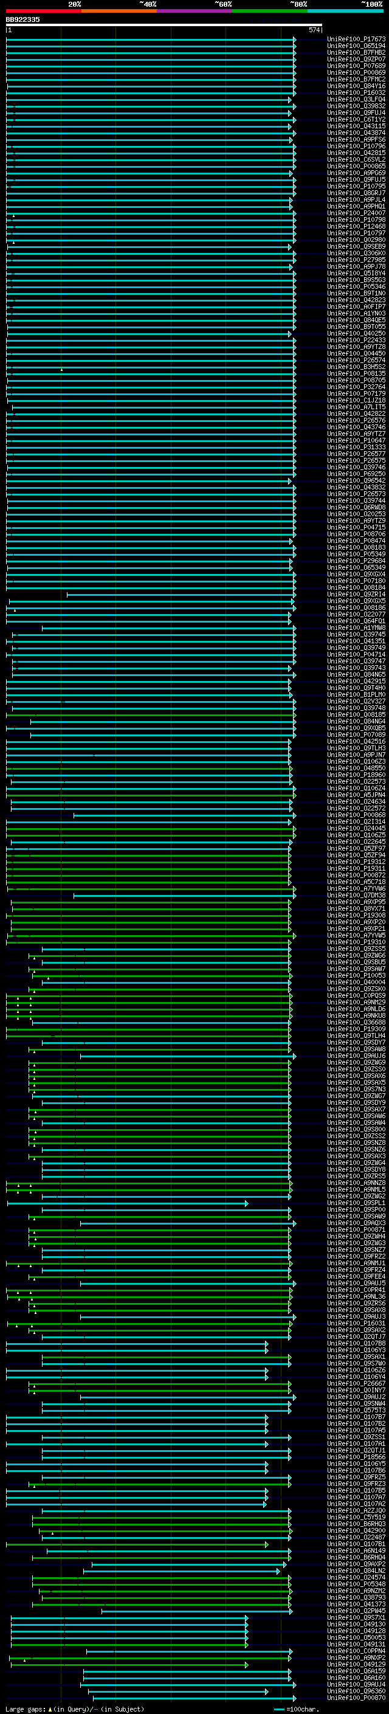Select the UniRef100_Q575T3 label
389x1714 pixels.
[356, 1410]
